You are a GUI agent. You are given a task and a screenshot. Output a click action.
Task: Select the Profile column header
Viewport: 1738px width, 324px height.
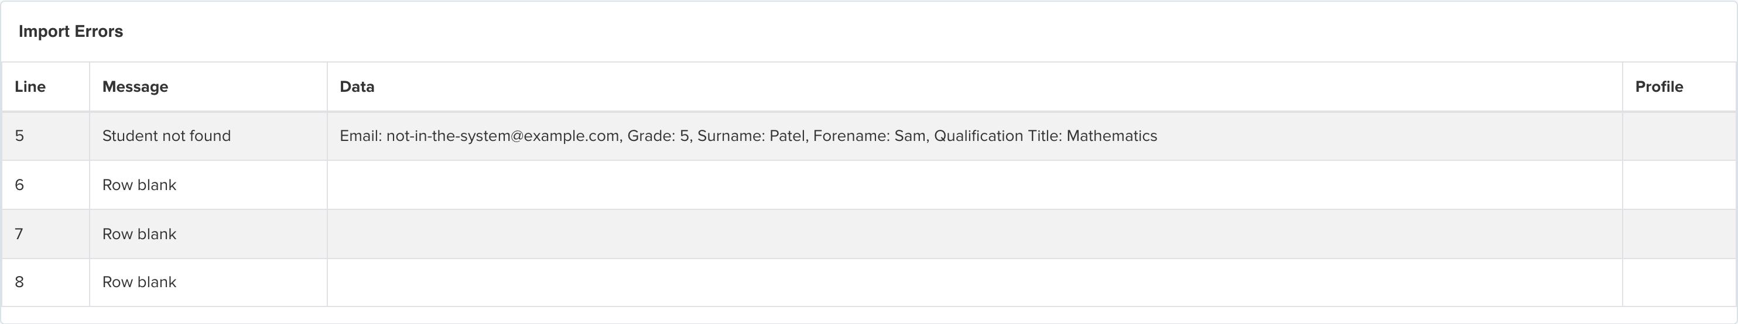[x=1679, y=87]
